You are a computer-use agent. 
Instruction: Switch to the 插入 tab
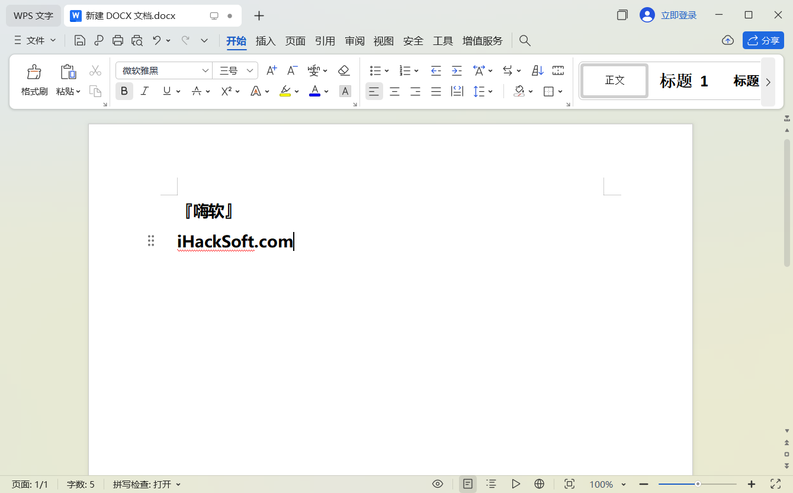tap(266, 41)
